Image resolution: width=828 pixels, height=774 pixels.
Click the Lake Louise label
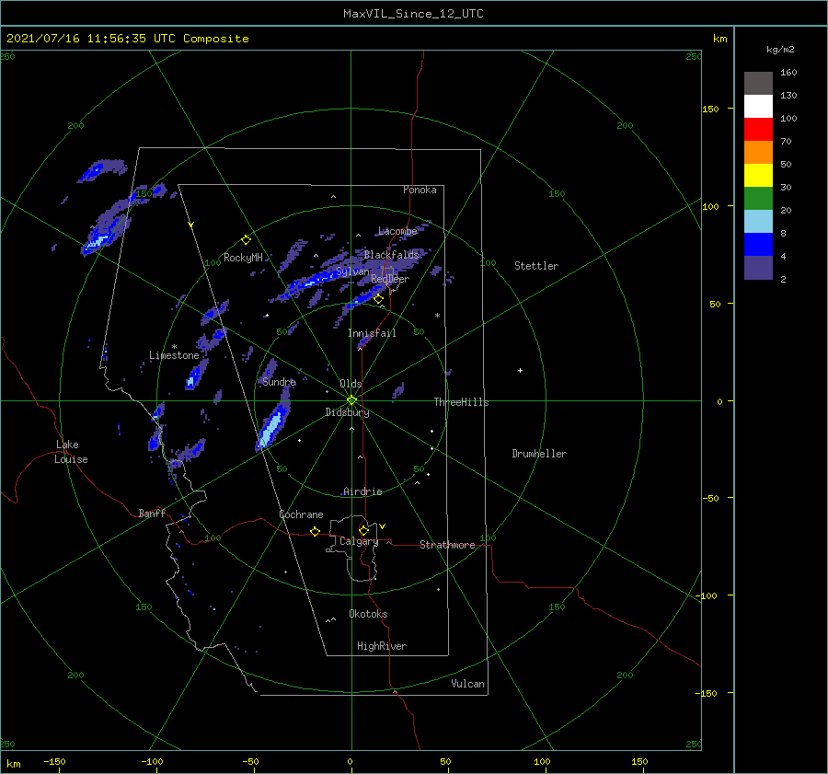[x=71, y=452]
